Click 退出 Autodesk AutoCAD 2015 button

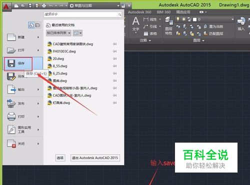click(95, 158)
